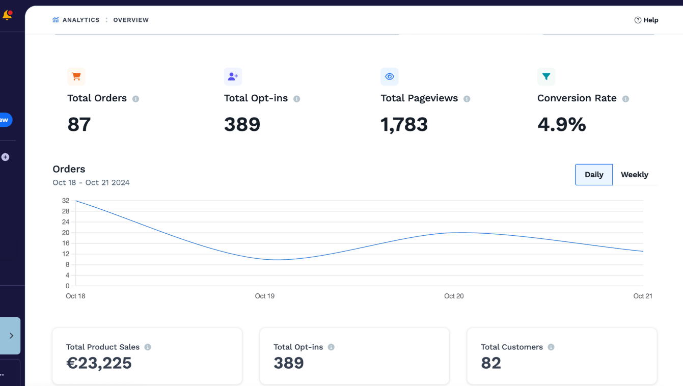Click the Overview breadcrumb item

131,20
